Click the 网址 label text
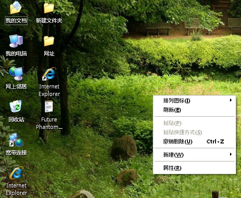The width and height of the screenshot is (241, 198). (49, 54)
